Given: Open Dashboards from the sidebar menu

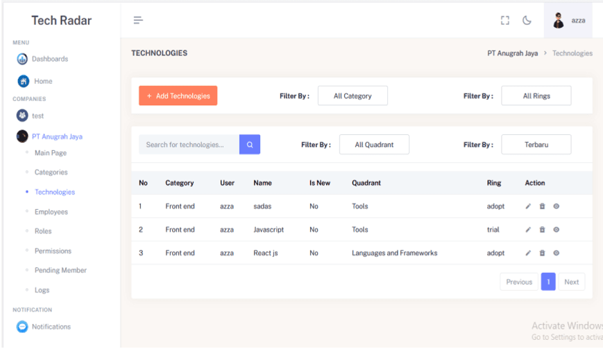Looking at the screenshot, I should 50,59.
